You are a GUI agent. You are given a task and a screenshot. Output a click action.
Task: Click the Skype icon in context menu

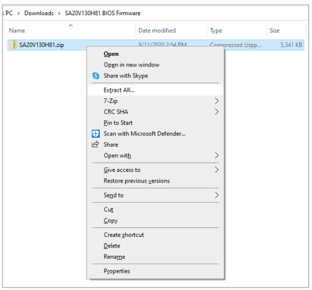[95, 76]
